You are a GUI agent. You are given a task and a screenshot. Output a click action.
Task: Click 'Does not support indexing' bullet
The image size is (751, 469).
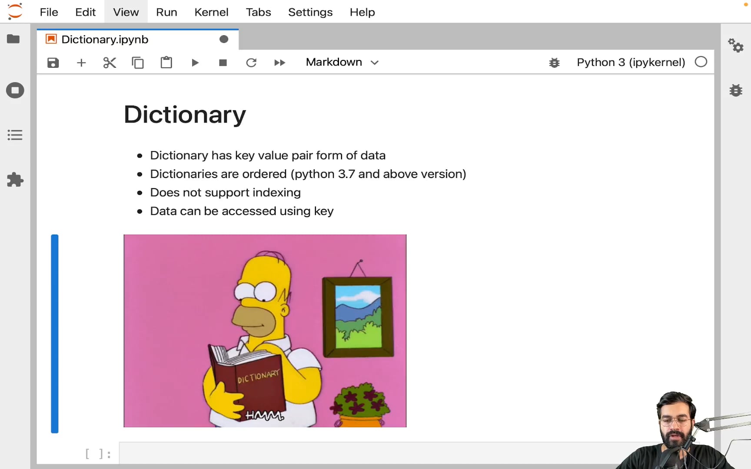(226, 192)
